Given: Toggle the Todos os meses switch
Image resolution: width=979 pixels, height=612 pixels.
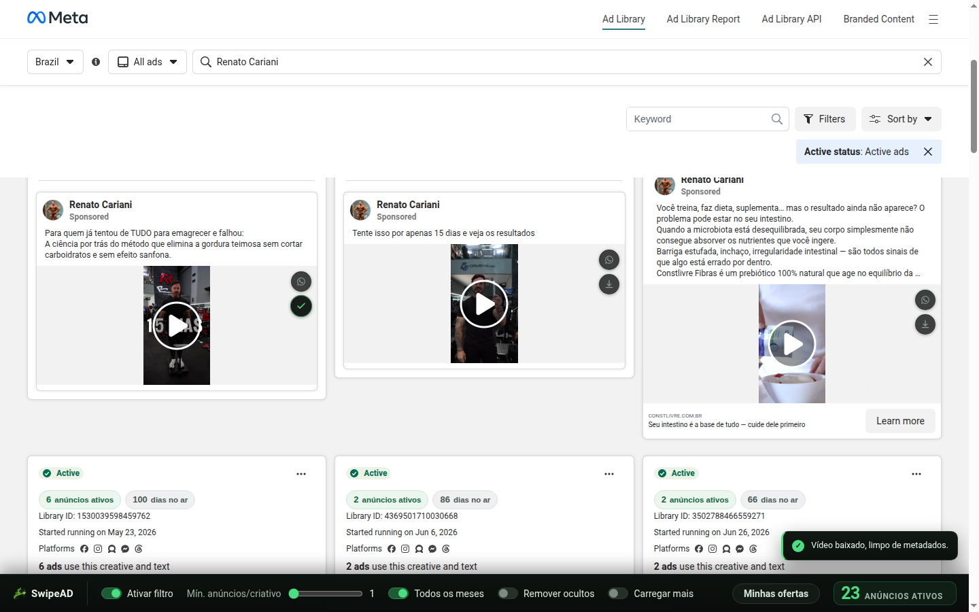Looking at the screenshot, I should [x=398, y=594].
